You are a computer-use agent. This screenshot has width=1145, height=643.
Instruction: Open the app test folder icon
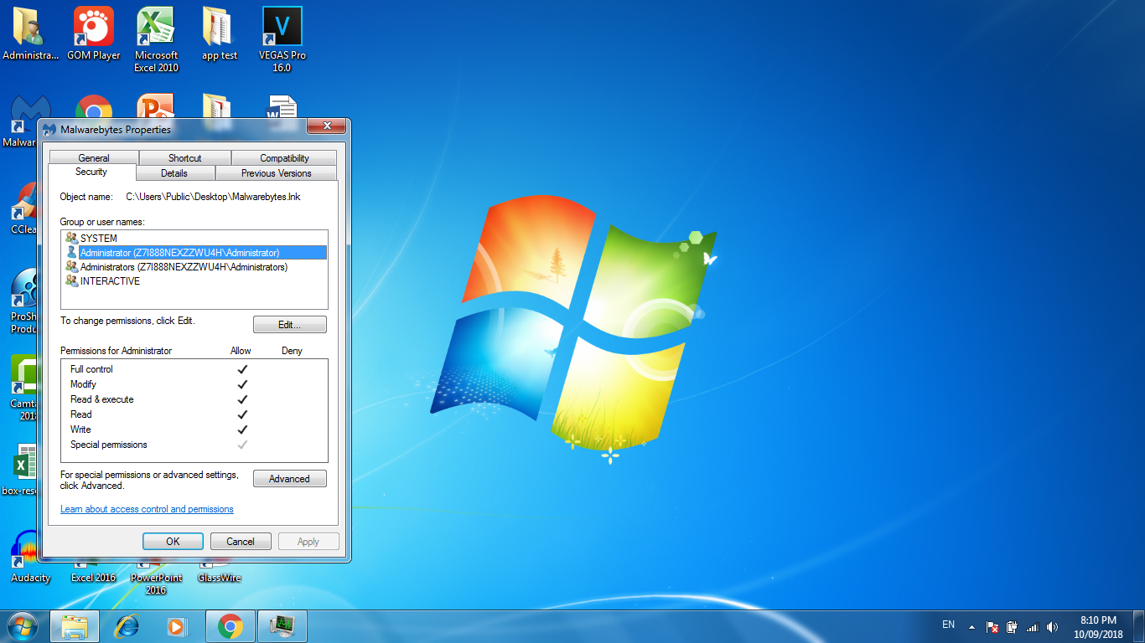(x=219, y=33)
